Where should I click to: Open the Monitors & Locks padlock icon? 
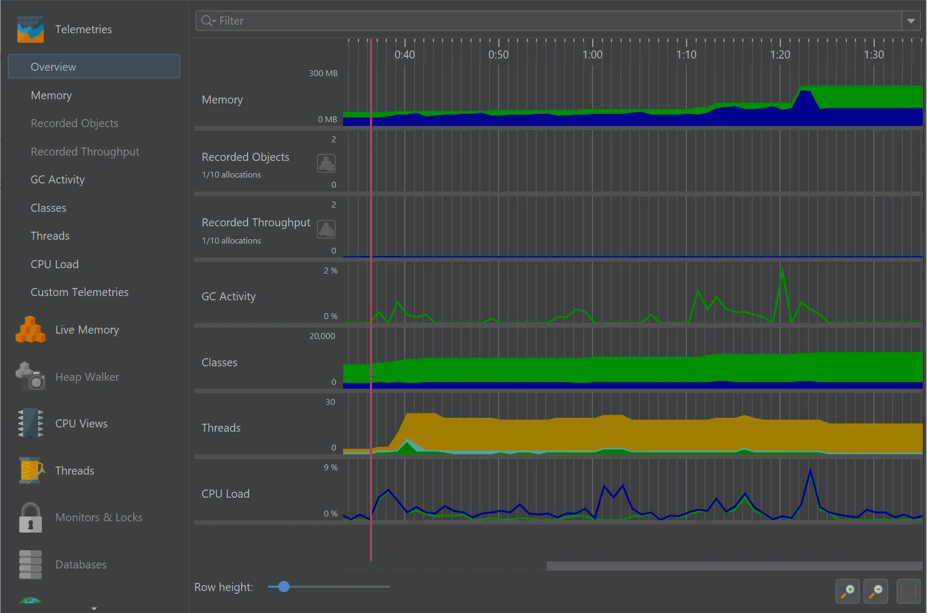click(31, 518)
